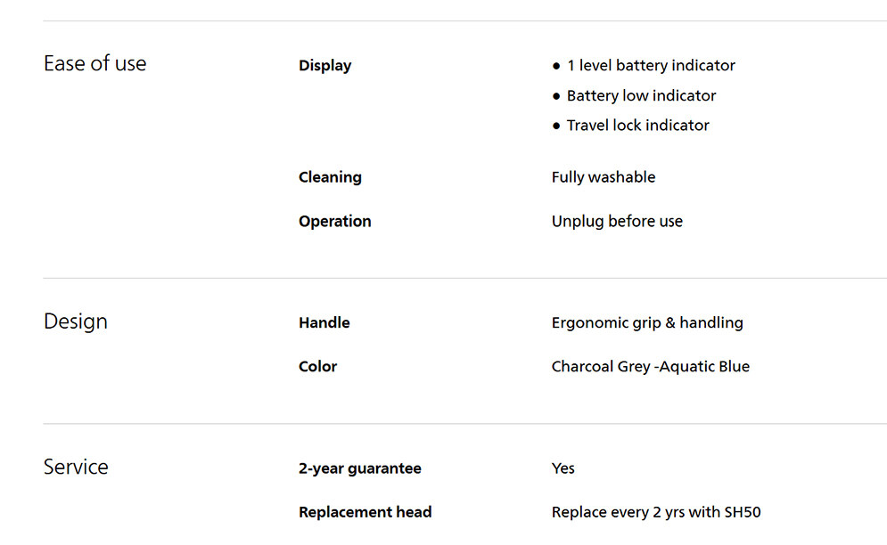Viewport: 887px width, 545px height.
Task: Click the Battery low indicator item
Action: (641, 96)
